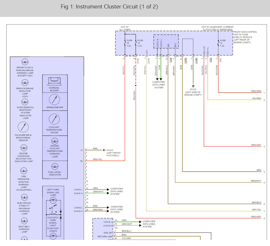
Task: Click the seat belt warning lamp symbol
Action: pyautogui.click(x=24, y=221)
